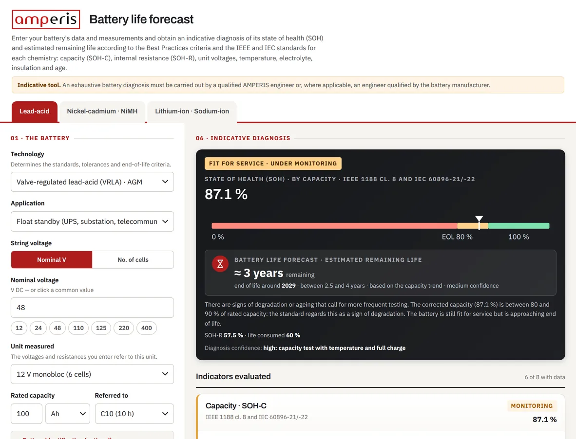This screenshot has width=576, height=439.
Task: Choose the 24 V common value
Action: click(38, 328)
